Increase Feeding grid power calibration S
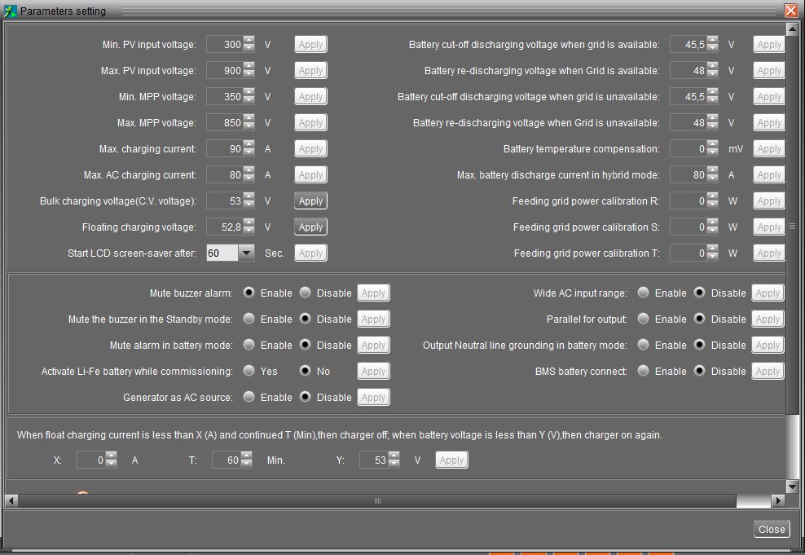The image size is (805, 555). point(713,222)
